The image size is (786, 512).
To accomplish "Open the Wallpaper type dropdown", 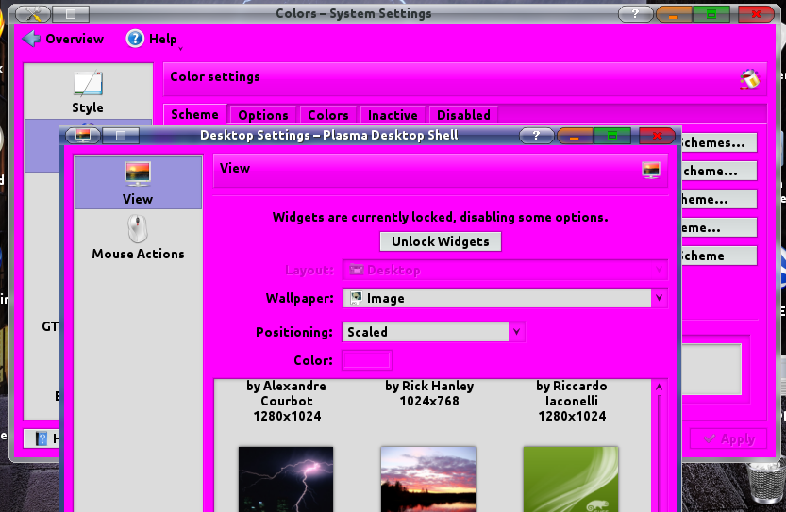I will click(x=505, y=298).
